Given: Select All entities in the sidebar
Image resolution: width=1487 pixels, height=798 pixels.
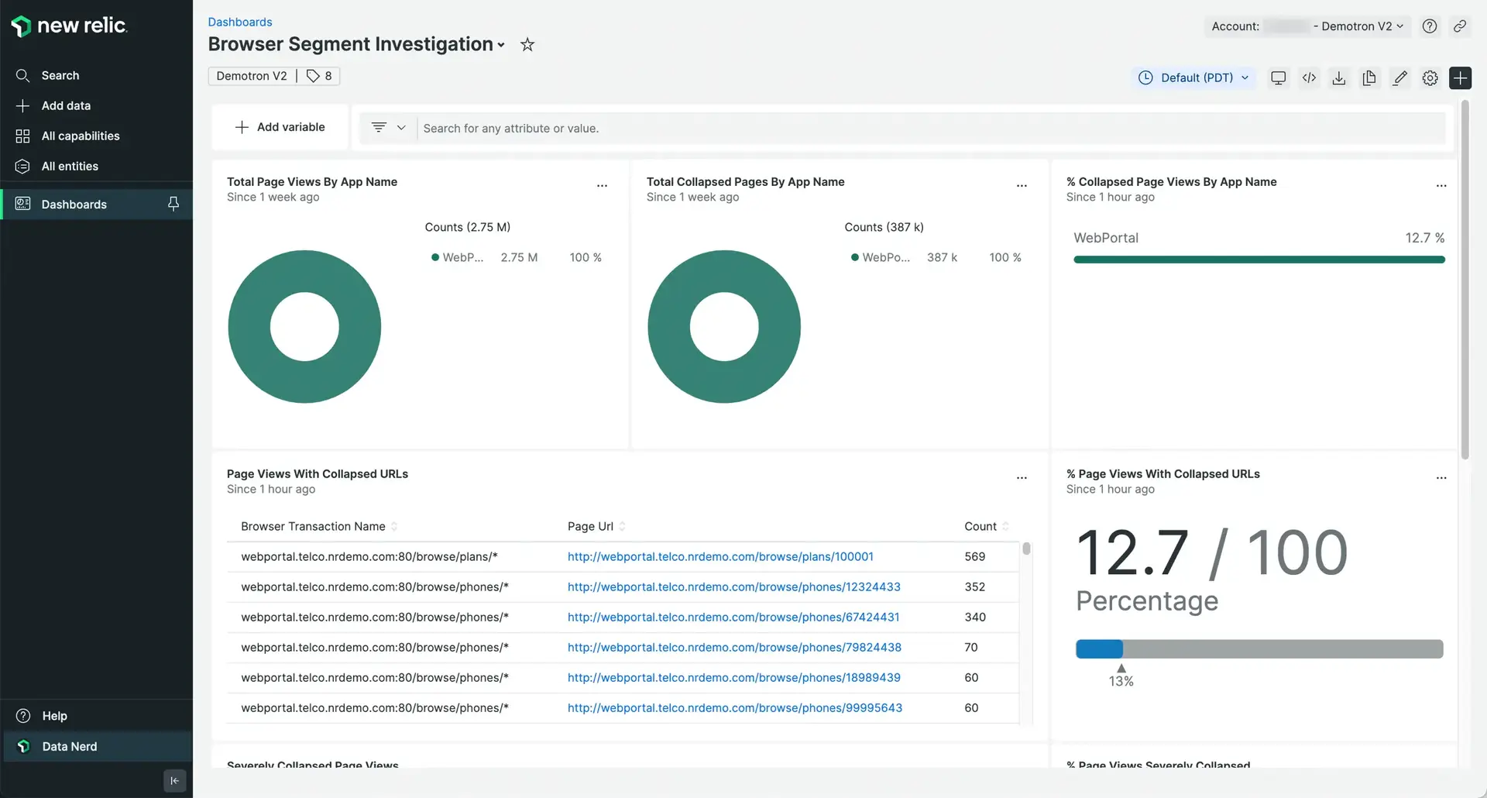Looking at the screenshot, I should pos(70,166).
